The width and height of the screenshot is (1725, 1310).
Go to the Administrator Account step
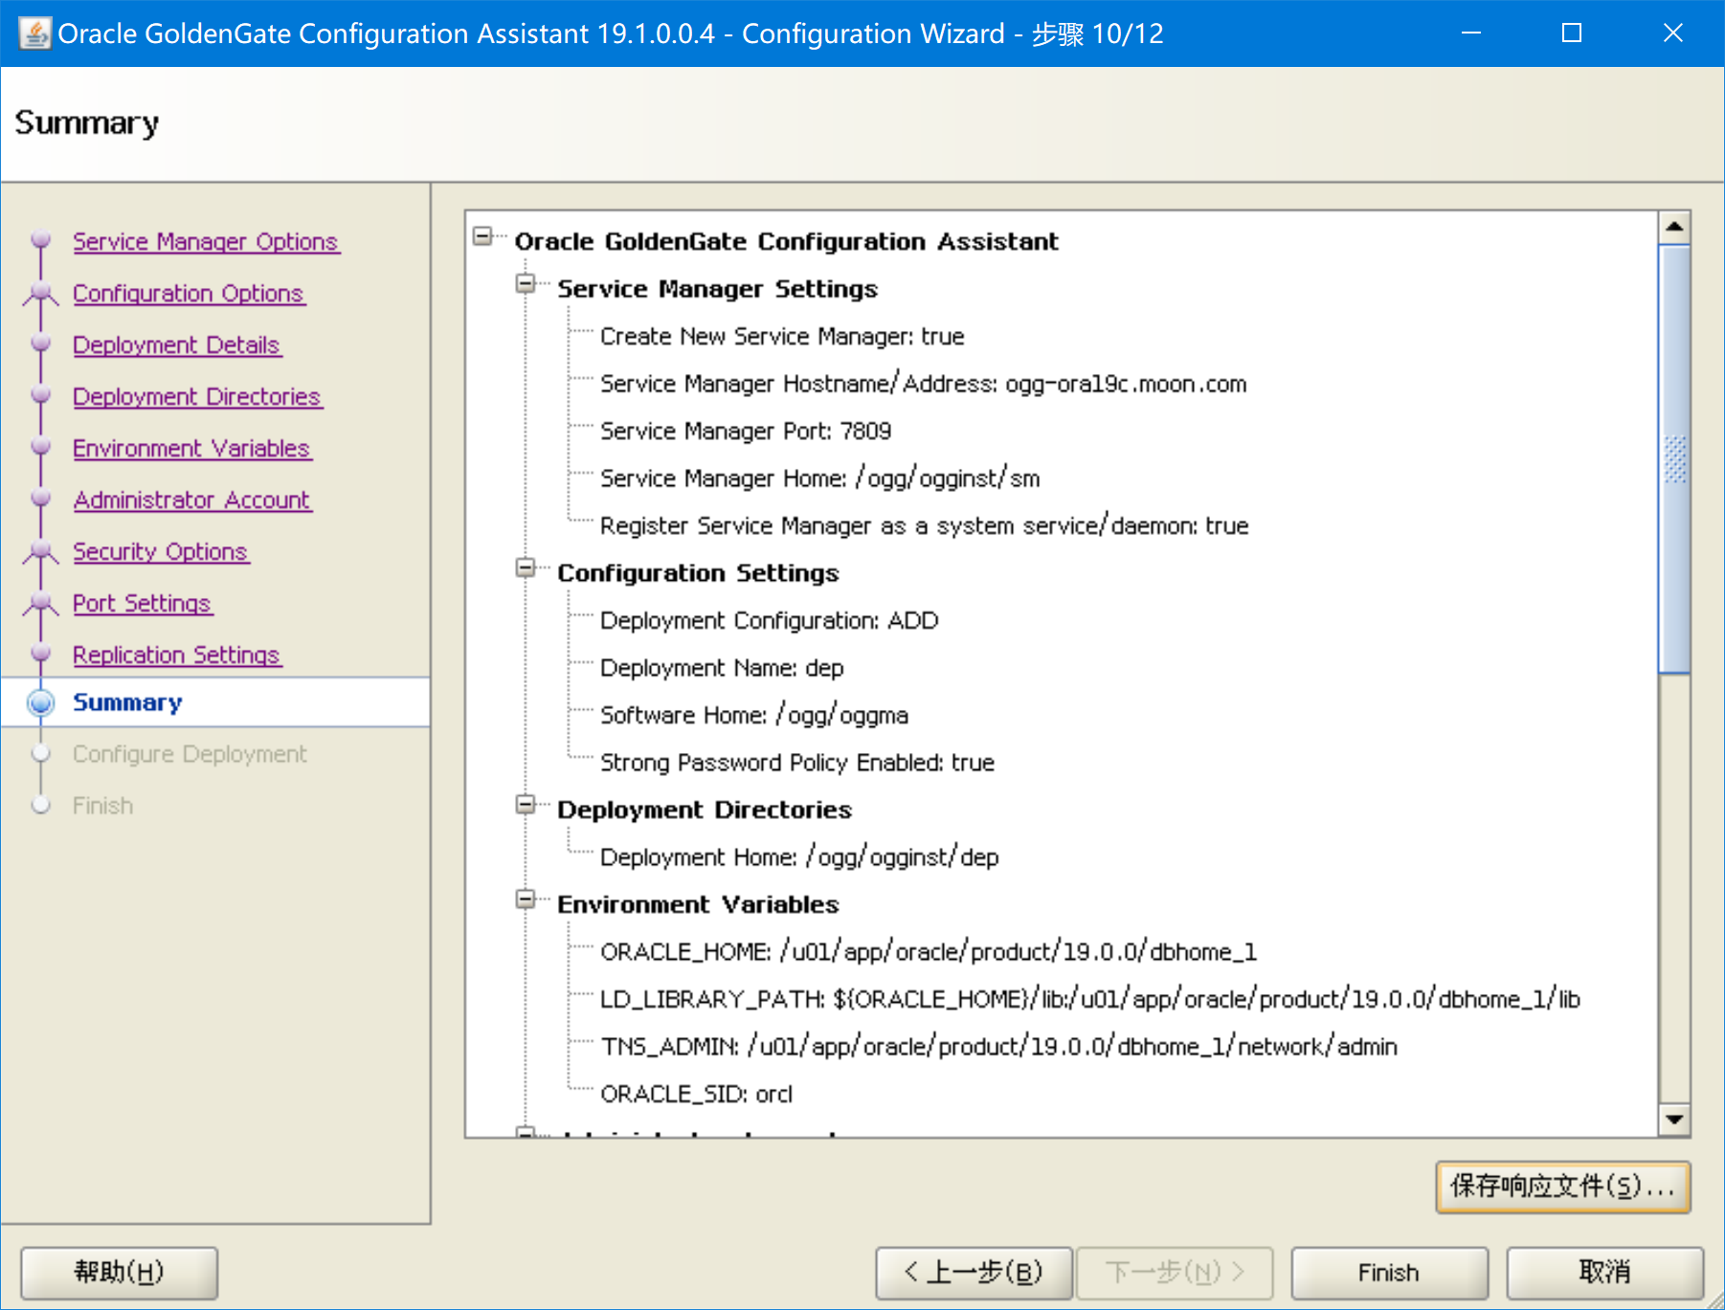coord(192,500)
